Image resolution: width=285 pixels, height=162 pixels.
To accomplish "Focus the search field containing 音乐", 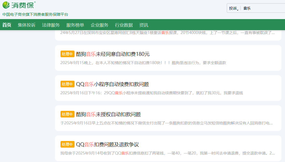I will click(x=263, y=8).
